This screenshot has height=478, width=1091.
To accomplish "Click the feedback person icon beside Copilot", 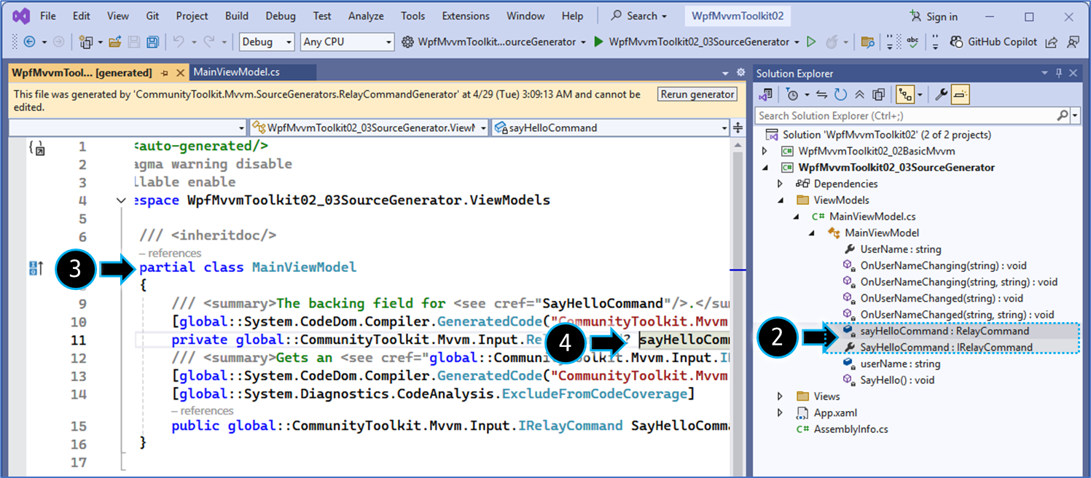I will pos(1073,42).
